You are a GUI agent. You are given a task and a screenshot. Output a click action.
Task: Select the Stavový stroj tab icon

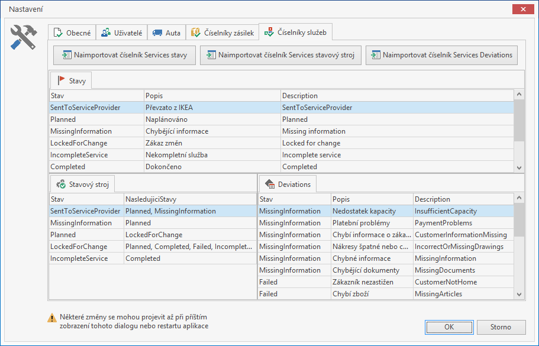coord(62,184)
